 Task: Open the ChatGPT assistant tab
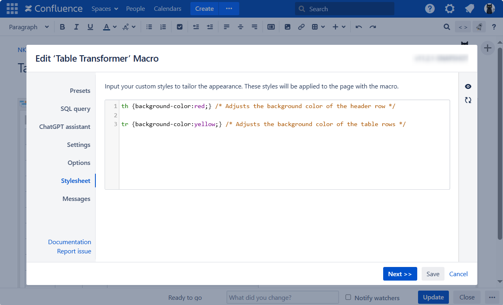[65, 127]
